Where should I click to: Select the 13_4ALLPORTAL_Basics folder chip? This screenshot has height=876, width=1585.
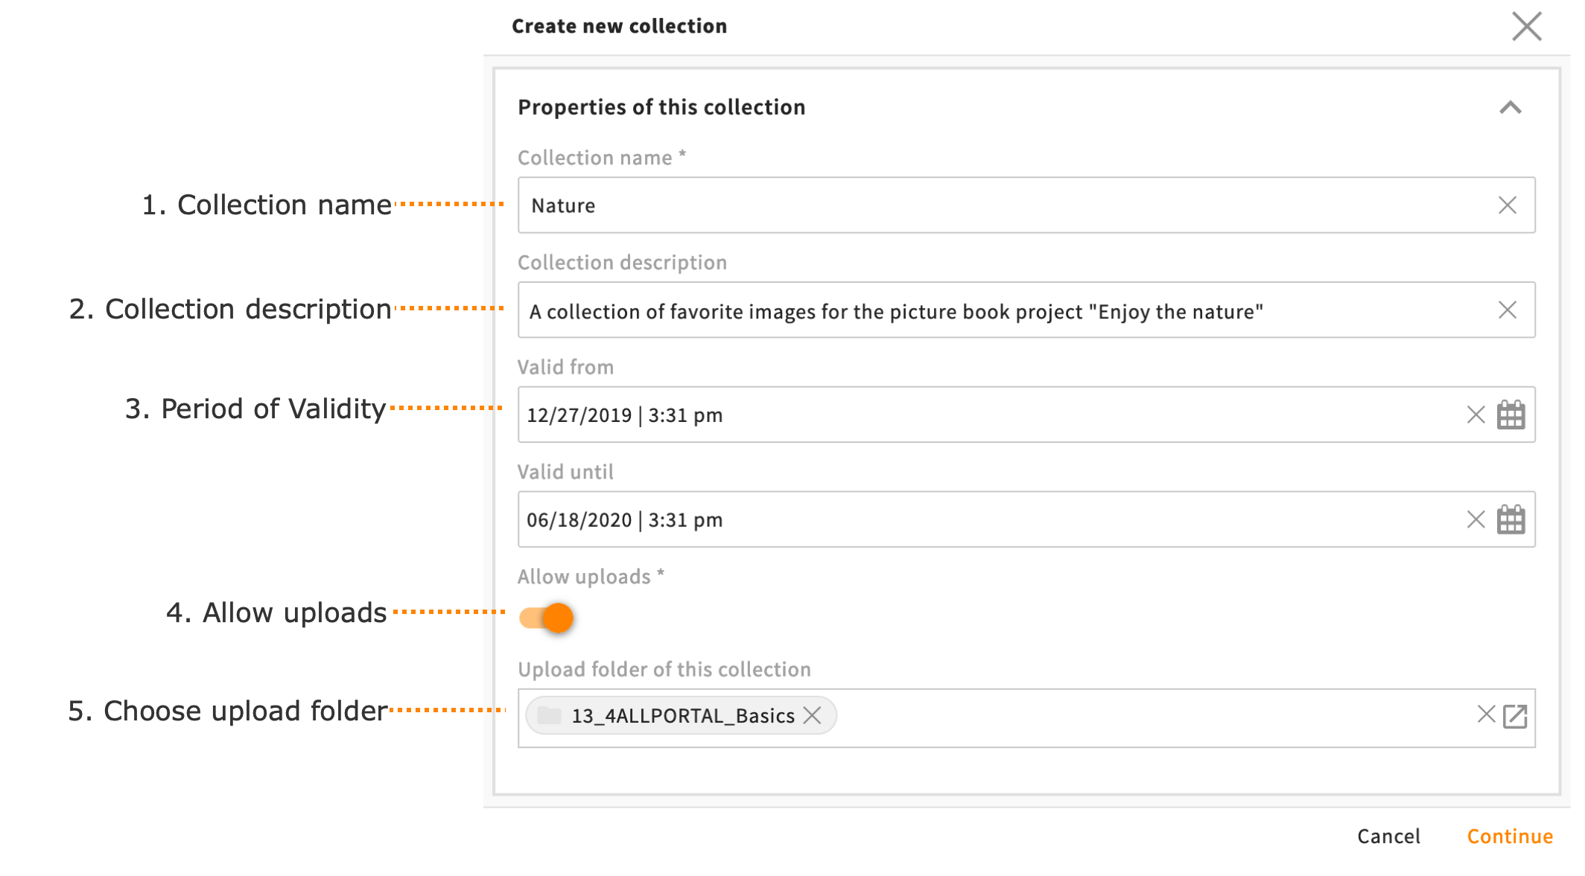pos(670,715)
